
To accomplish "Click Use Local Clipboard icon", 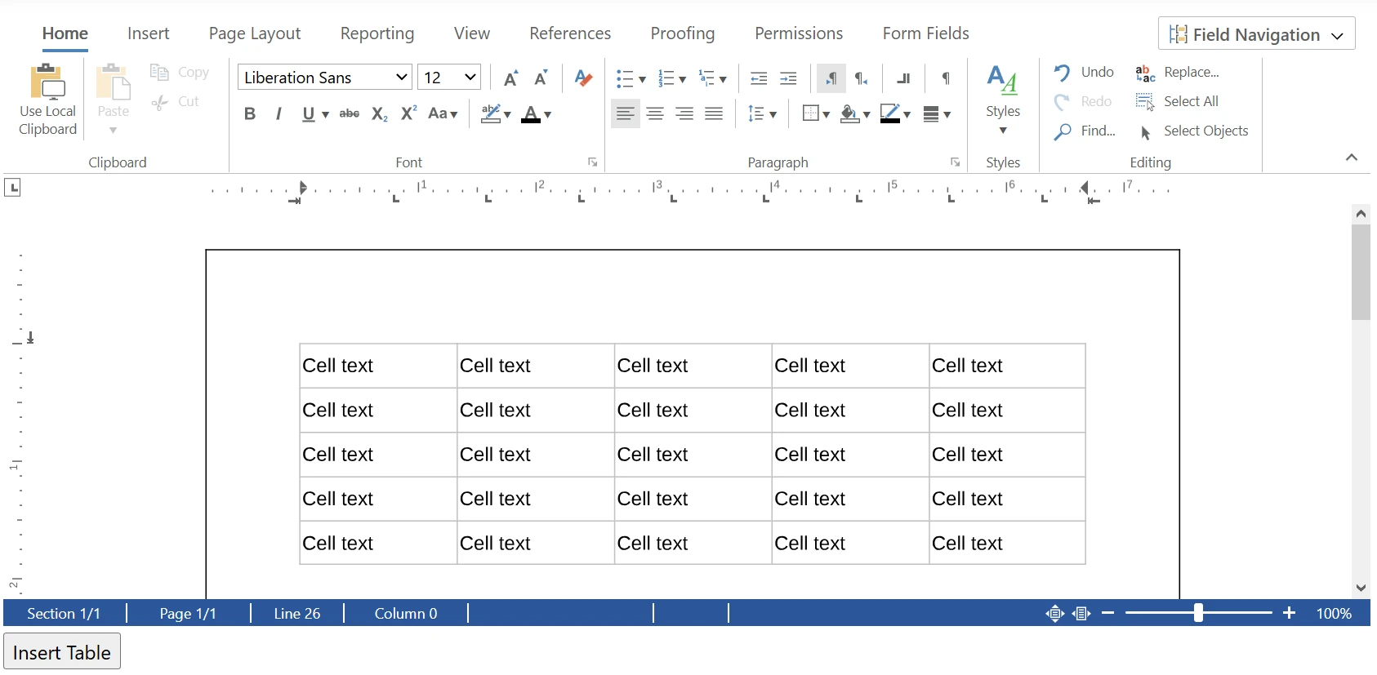I will [x=47, y=82].
